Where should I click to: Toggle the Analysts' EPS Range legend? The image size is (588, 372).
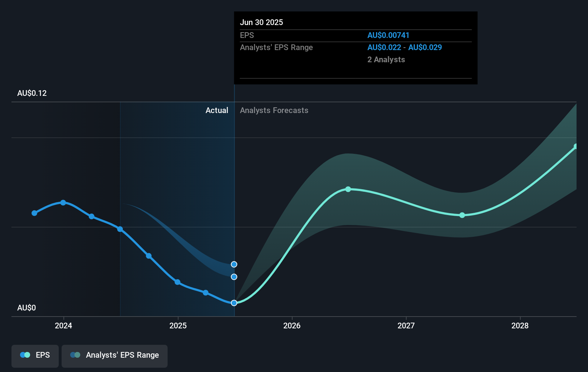[115, 356]
